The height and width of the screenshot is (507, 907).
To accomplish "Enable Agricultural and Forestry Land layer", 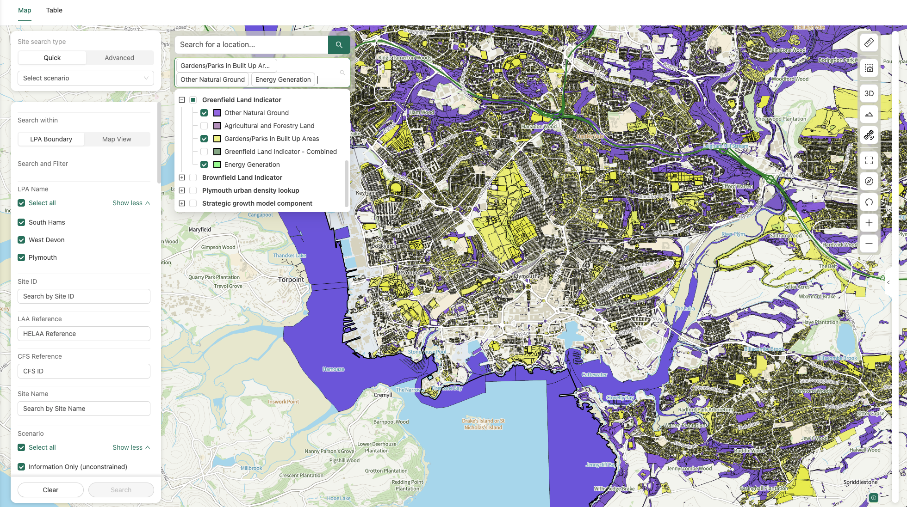I will coord(204,126).
